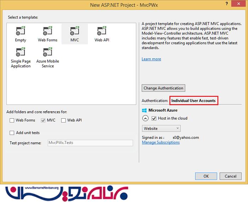
Task: Toggle the MVC core references checkbox
Action: (43, 120)
